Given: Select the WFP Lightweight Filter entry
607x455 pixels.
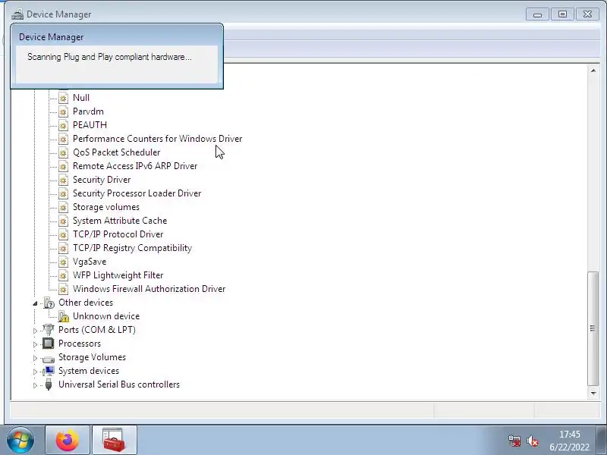Looking at the screenshot, I should [x=118, y=275].
